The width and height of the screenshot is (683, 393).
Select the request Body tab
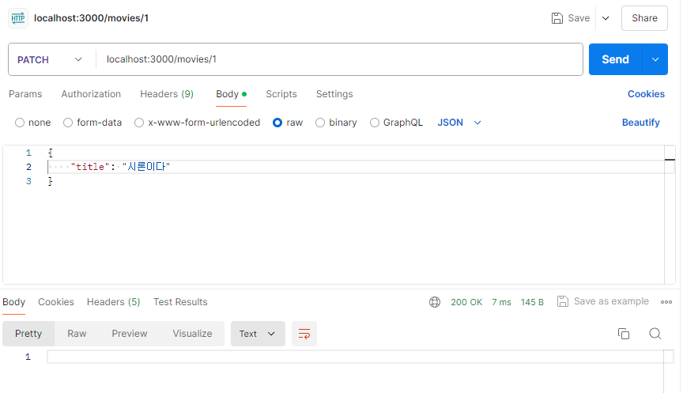232,94
